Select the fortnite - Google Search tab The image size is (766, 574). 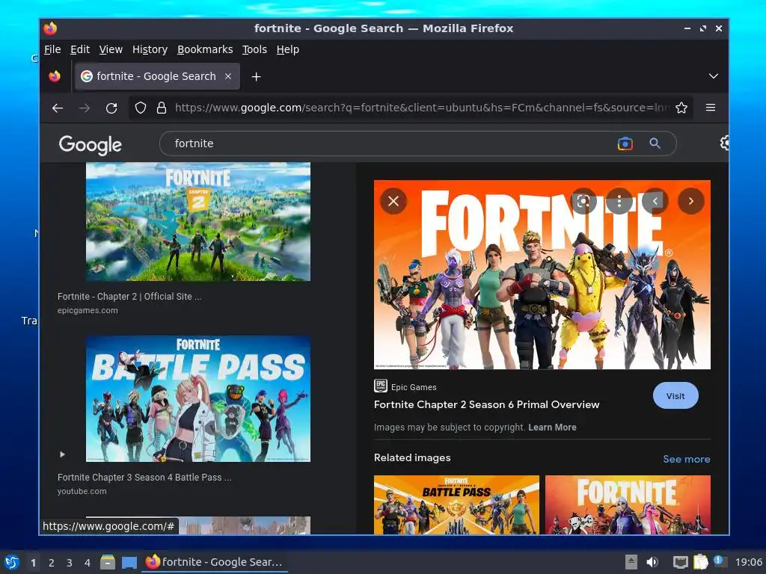click(157, 76)
